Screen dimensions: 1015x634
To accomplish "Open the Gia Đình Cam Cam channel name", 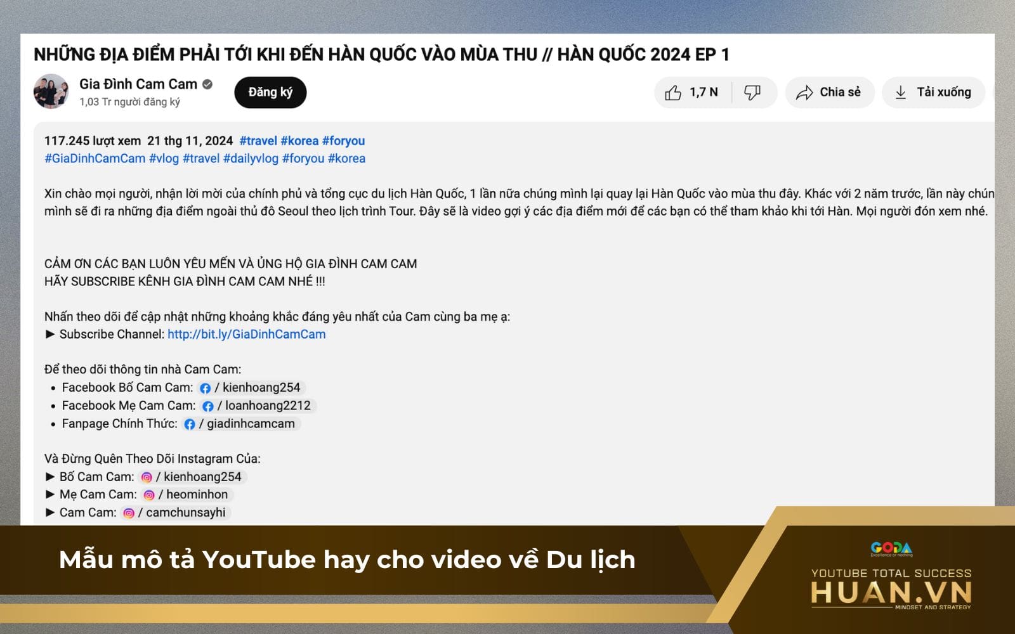I will 138,84.
